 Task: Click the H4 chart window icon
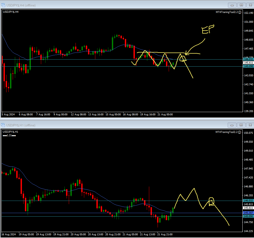coord(3,5)
